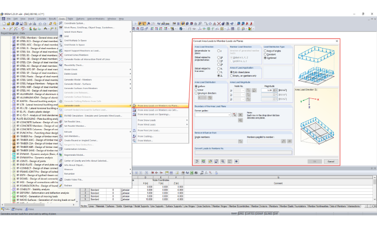Expand the Model Check submenu
Viewport: 377px width, 227px height.
tap(130, 70)
